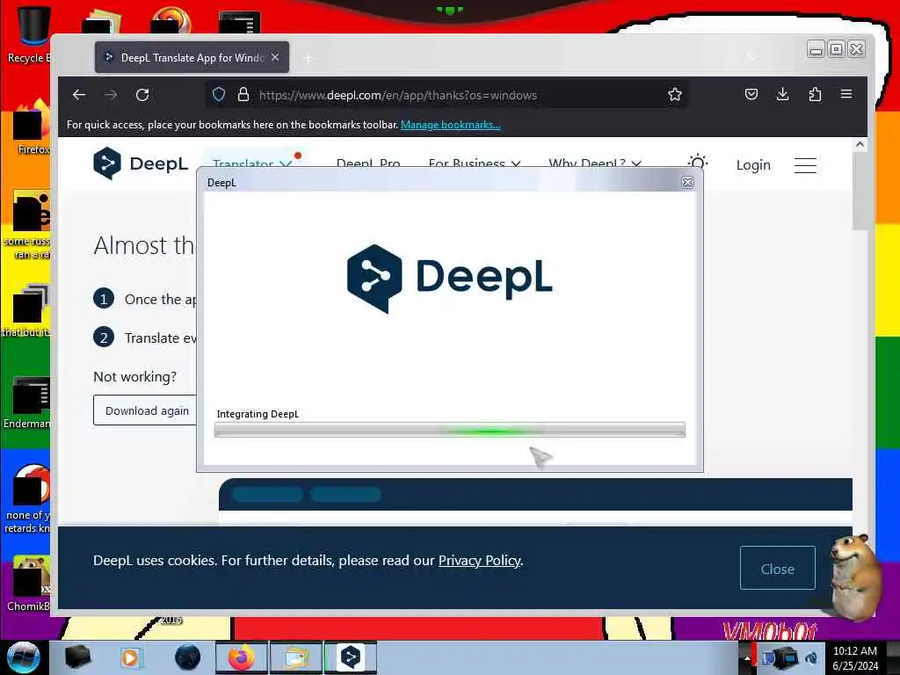Open the DeepL taskbar icon
This screenshot has width=900, height=675.
pyautogui.click(x=350, y=657)
